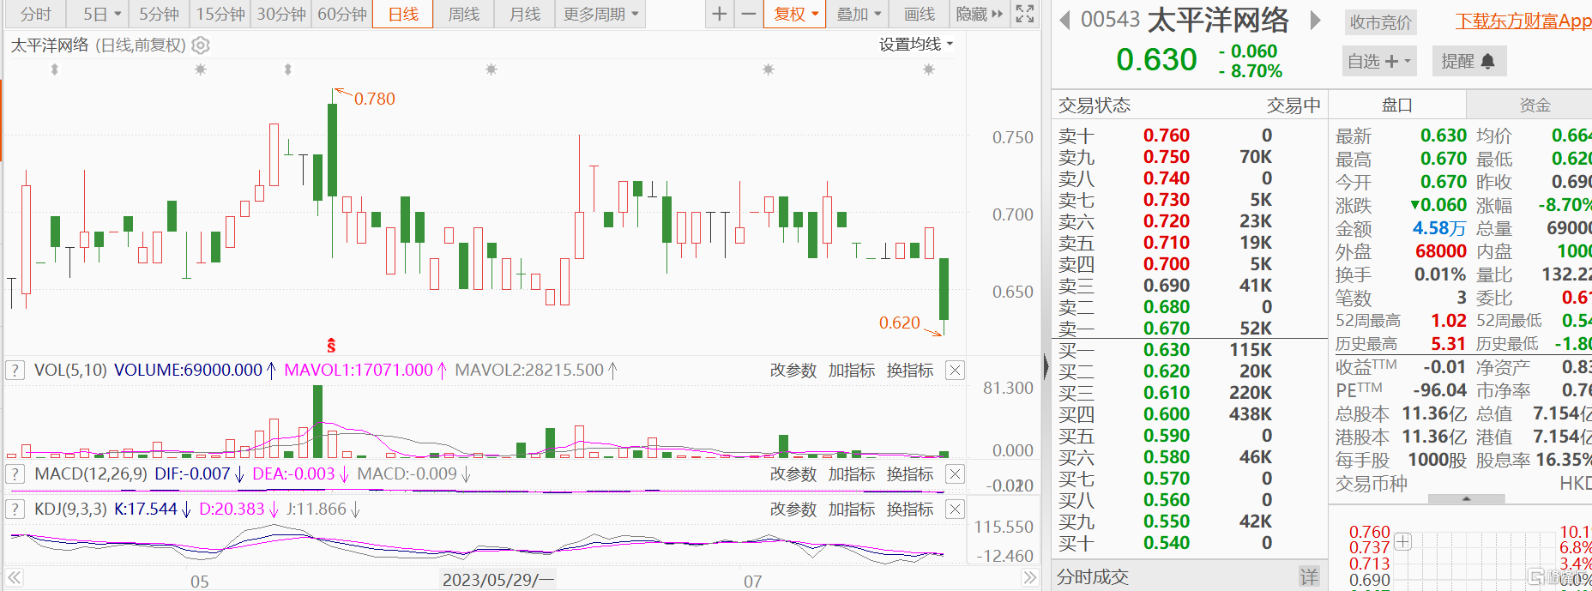
Task: Click date label 2023/05/29 on timeline
Action: [497, 580]
